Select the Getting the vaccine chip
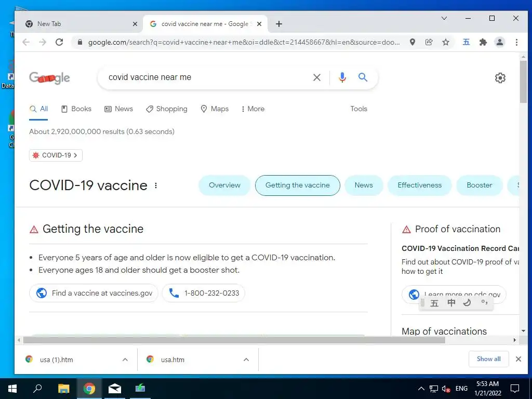Screen dimensions: 532x399 pyautogui.click(x=297, y=185)
